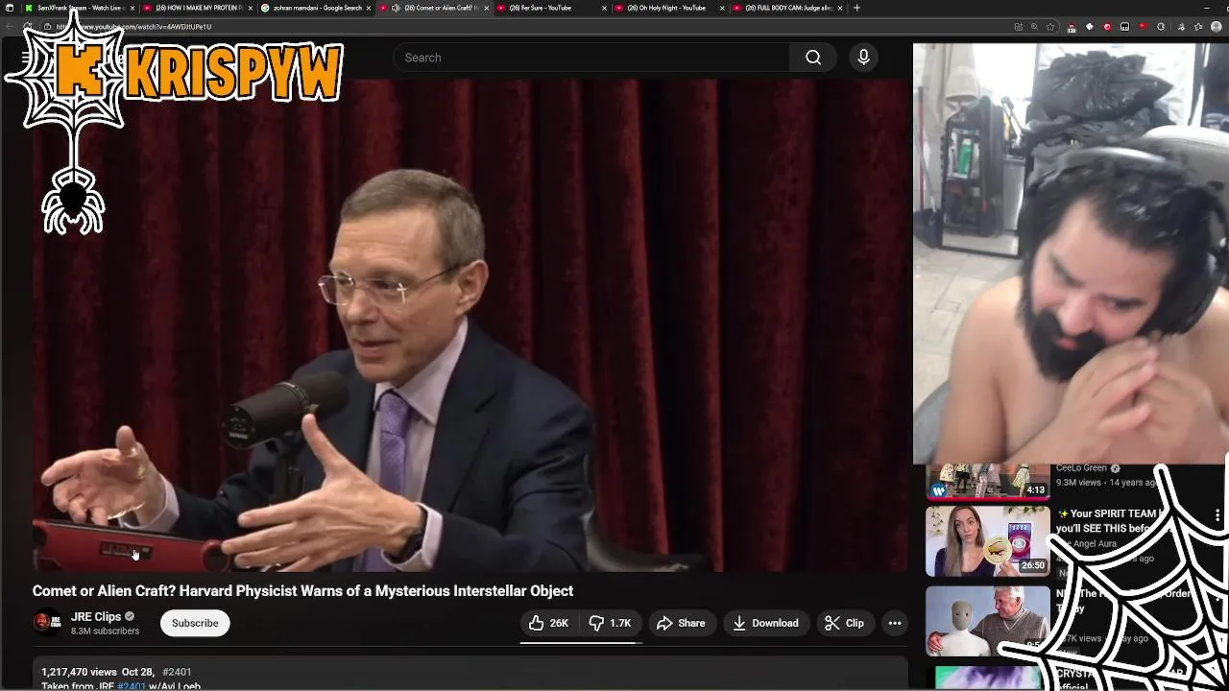
Task: Click the 1,217,470 views text
Action: pyautogui.click(x=79, y=672)
